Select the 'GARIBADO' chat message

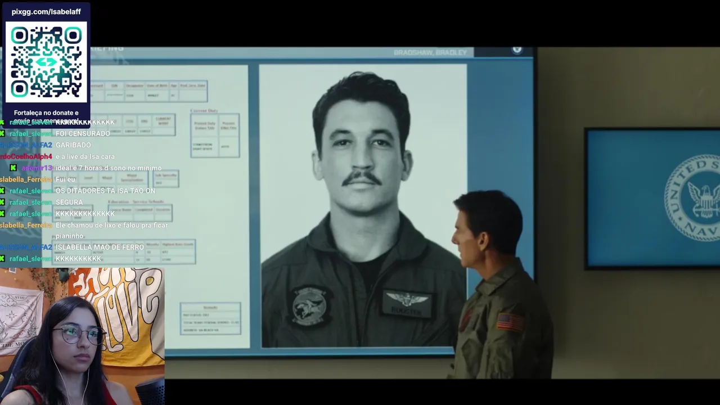[73, 145]
